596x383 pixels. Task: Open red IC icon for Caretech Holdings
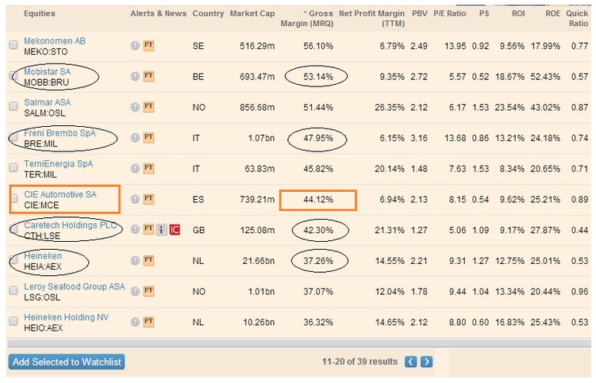tap(175, 229)
